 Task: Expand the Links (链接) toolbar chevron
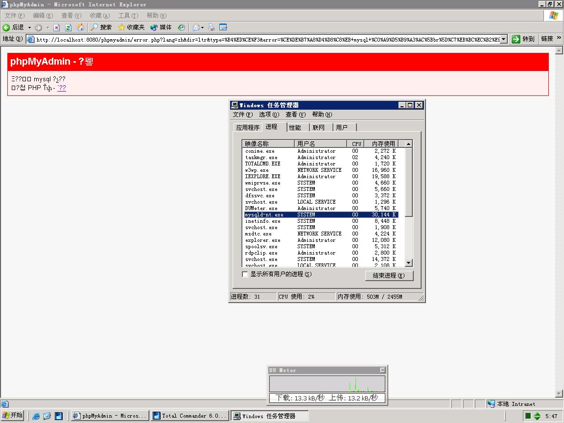[x=559, y=38]
